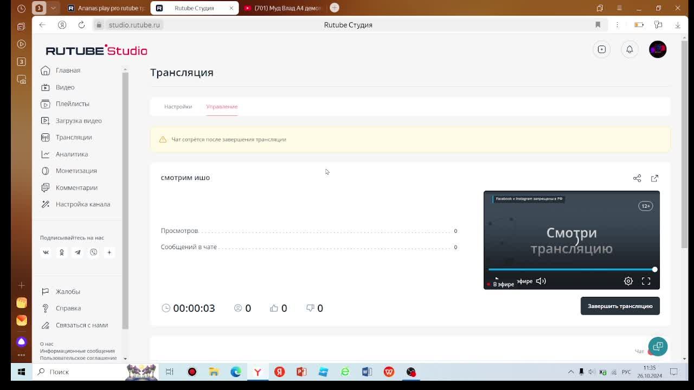Viewport: 694px width, 390px height.
Task: Click the dislikes counter thumb-down icon
Action: point(310,308)
